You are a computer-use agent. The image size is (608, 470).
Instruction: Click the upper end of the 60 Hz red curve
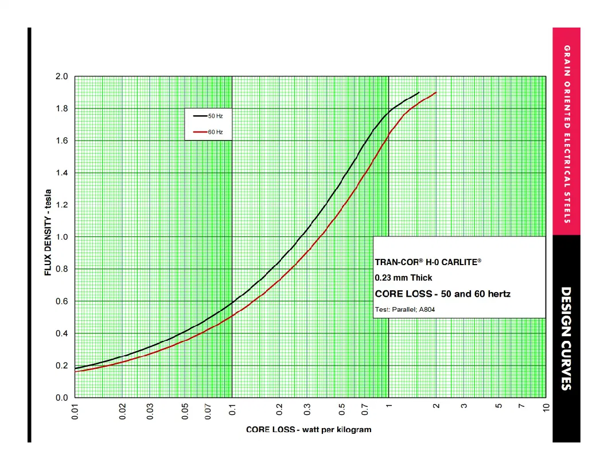coord(436,92)
